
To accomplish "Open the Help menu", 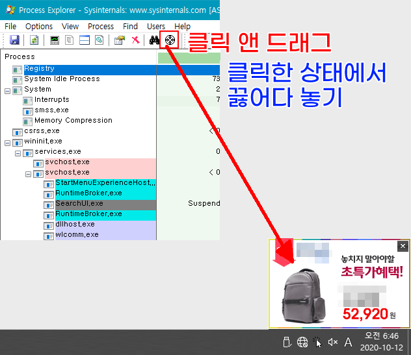I will click(x=183, y=27).
